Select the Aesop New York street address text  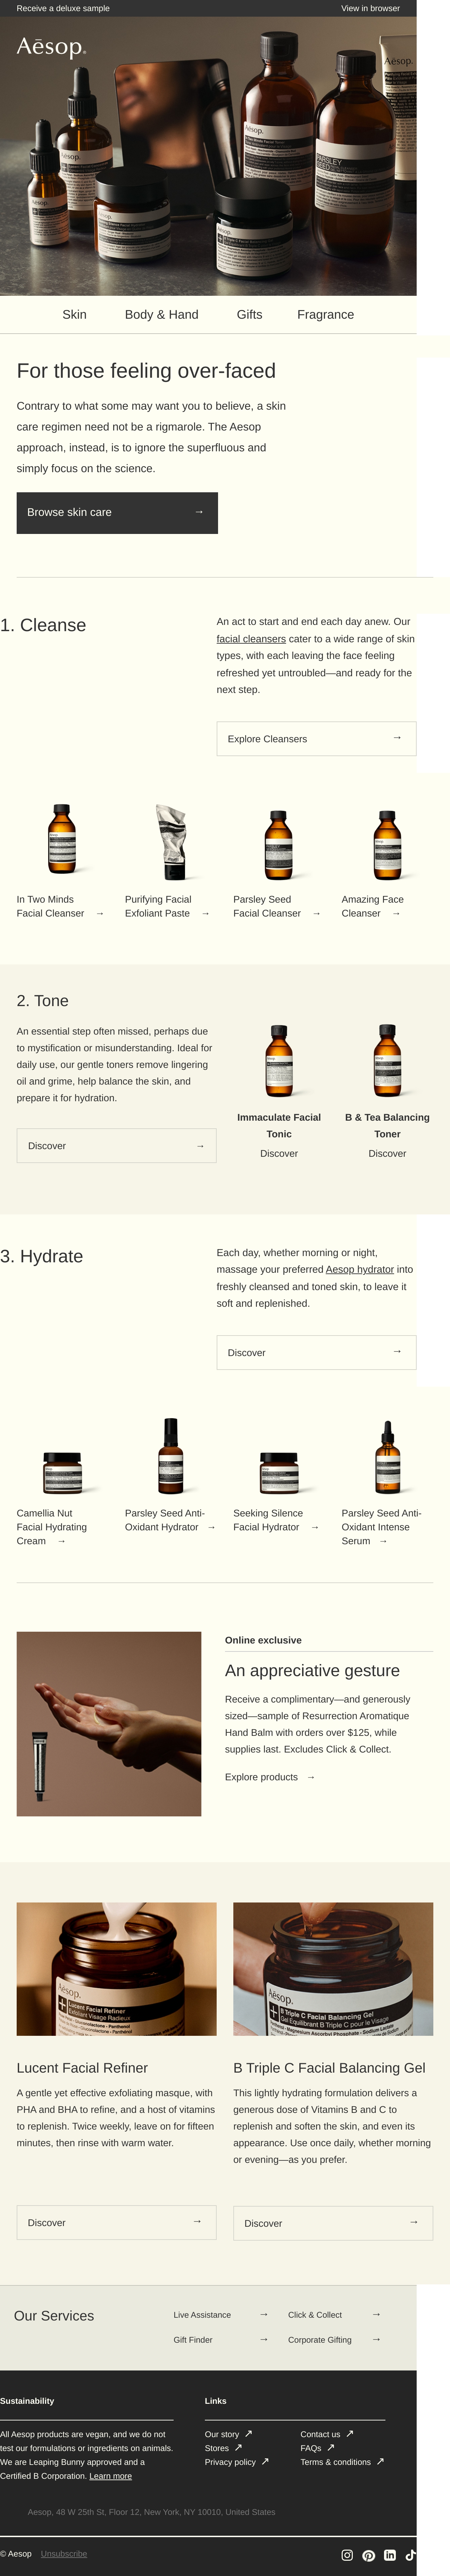click(x=151, y=2512)
